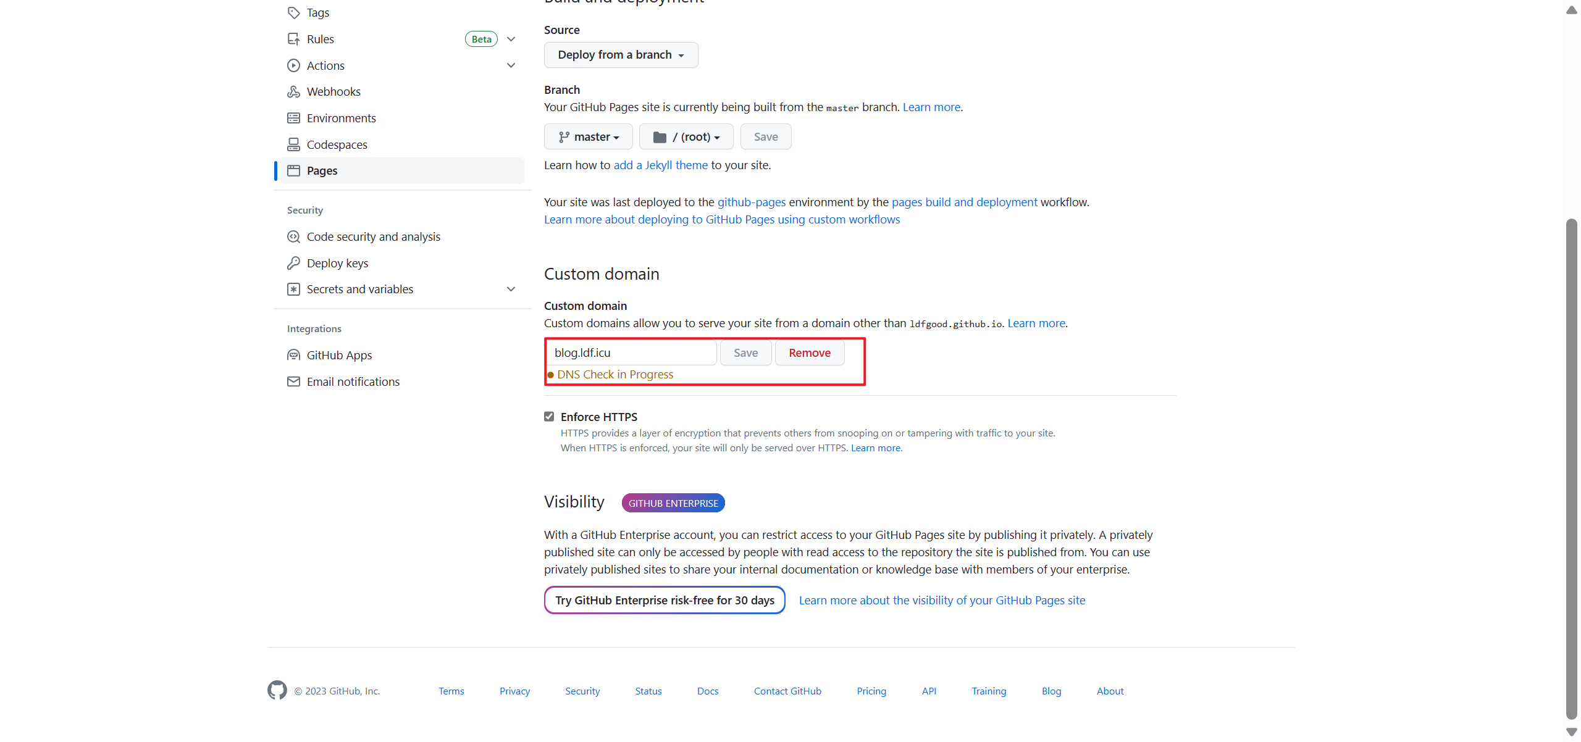Image resolution: width=1581 pixels, height=742 pixels.
Task: Open the Contact GitHub footer link
Action: pos(787,691)
